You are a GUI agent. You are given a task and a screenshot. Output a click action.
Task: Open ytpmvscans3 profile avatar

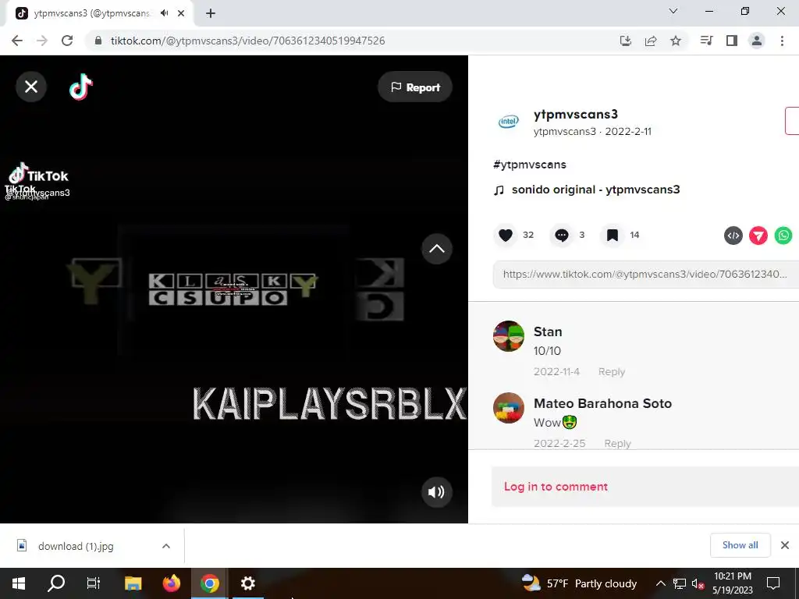coord(508,121)
